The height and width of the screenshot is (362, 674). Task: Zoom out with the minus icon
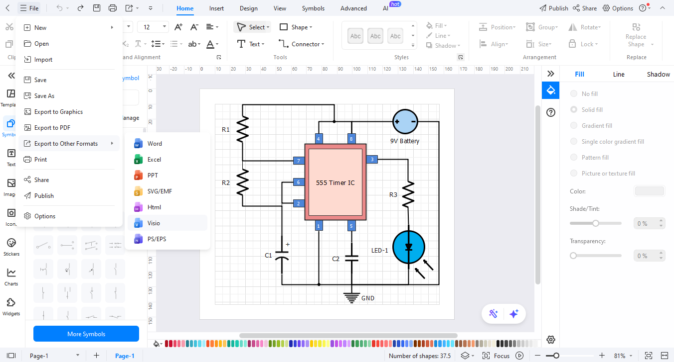tap(537, 356)
